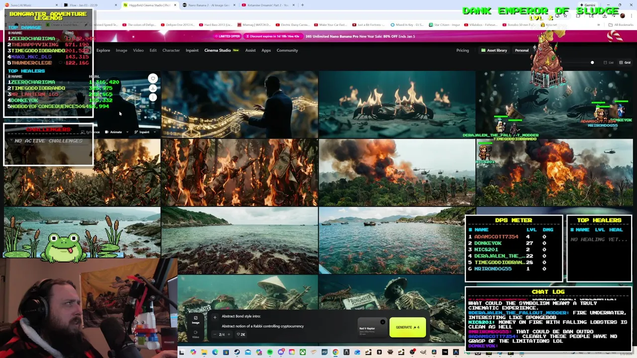Switch to the Personal workspace

click(522, 50)
